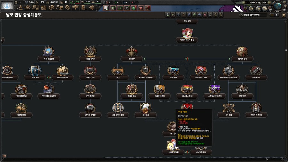Zoom in the focus tree with plus button
This screenshot has width=288, height=162.
pos(276,15)
